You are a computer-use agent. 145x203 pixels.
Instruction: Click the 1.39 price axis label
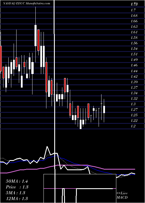[x=134, y=82]
